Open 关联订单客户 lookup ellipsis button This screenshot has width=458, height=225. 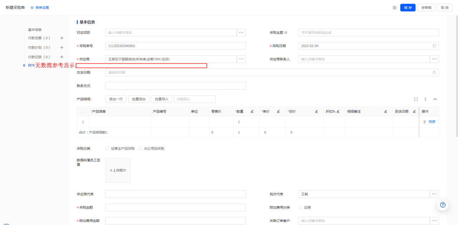[x=434, y=221]
